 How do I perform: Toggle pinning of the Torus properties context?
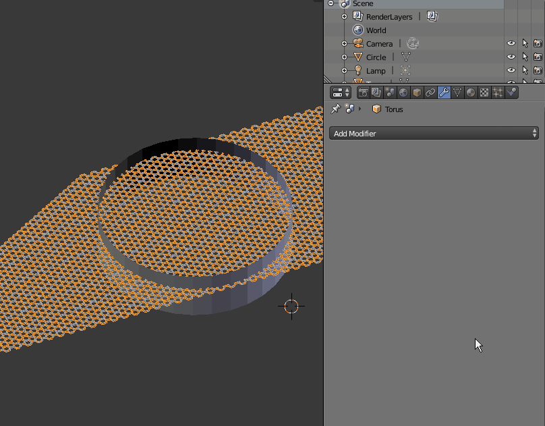click(336, 108)
